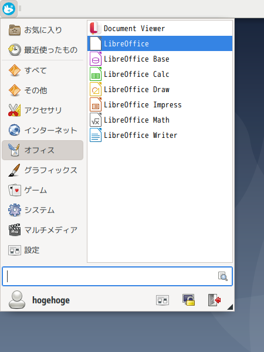Click the LibreOffice Math formula icon
The width and height of the screenshot is (264, 352).
coord(96,120)
